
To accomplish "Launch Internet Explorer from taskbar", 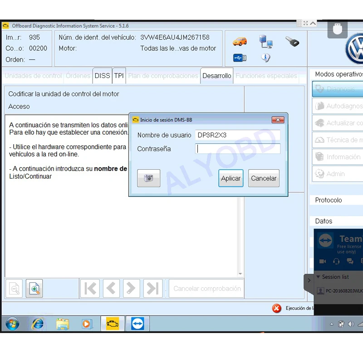I will [38, 324].
